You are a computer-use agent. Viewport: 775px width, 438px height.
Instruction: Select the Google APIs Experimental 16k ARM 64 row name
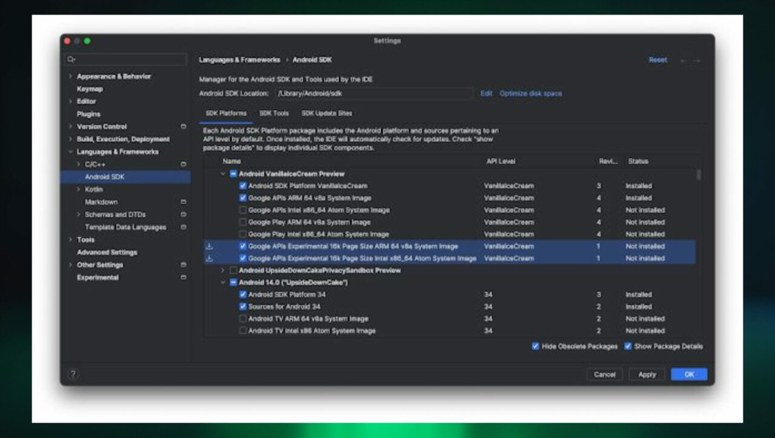click(x=353, y=247)
